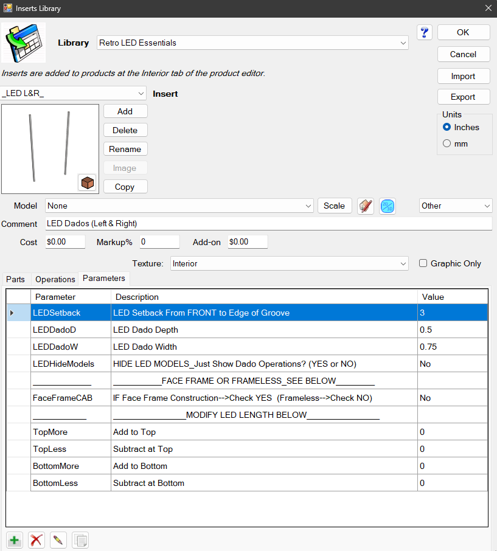Viewport: 497px width, 551px height.
Task: Select the LEDDadoW parameter row
Action: pos(54,347)
